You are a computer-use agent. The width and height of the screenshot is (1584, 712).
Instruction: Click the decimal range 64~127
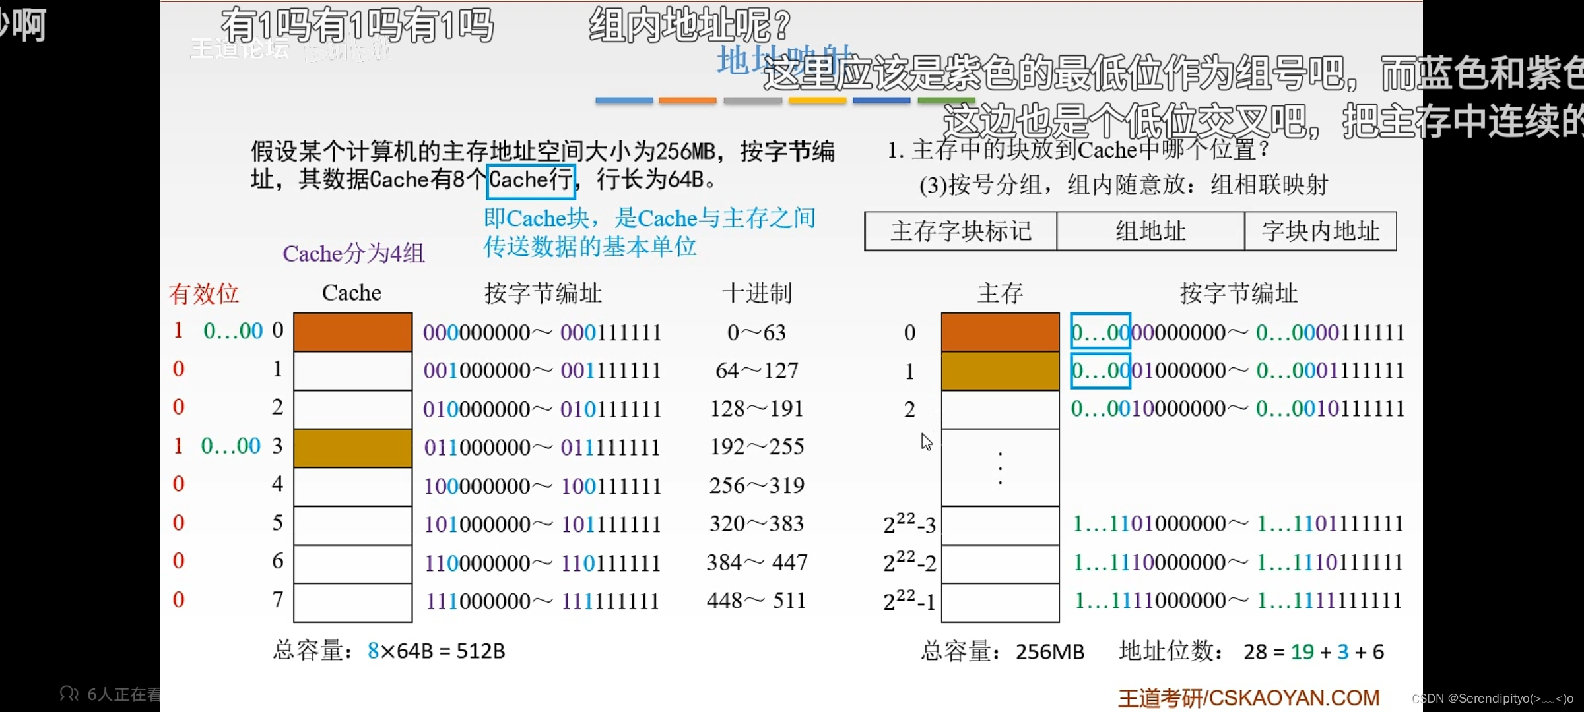pos(756,371)
